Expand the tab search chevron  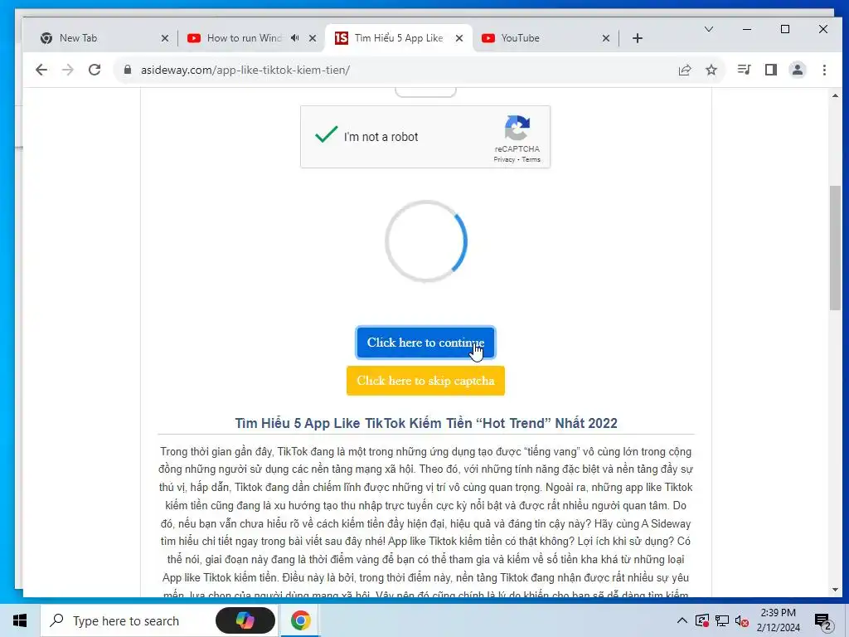tap(708, 29)
